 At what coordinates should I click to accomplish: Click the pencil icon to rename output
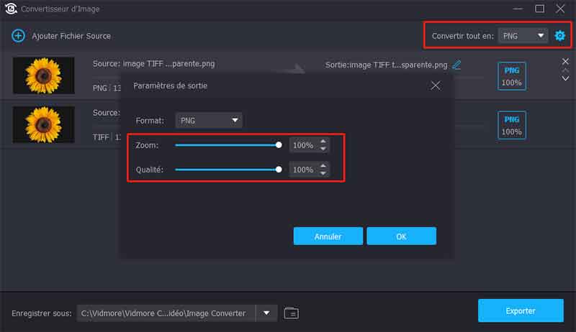[x=456, y=65]
